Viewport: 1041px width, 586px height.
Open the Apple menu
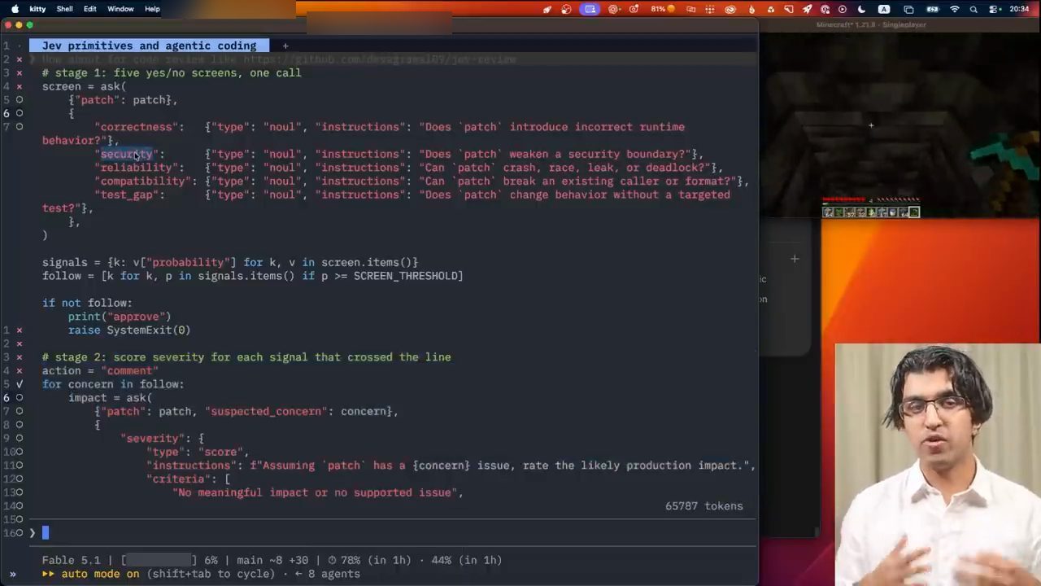pyautogui.click(x=15, y=9)
